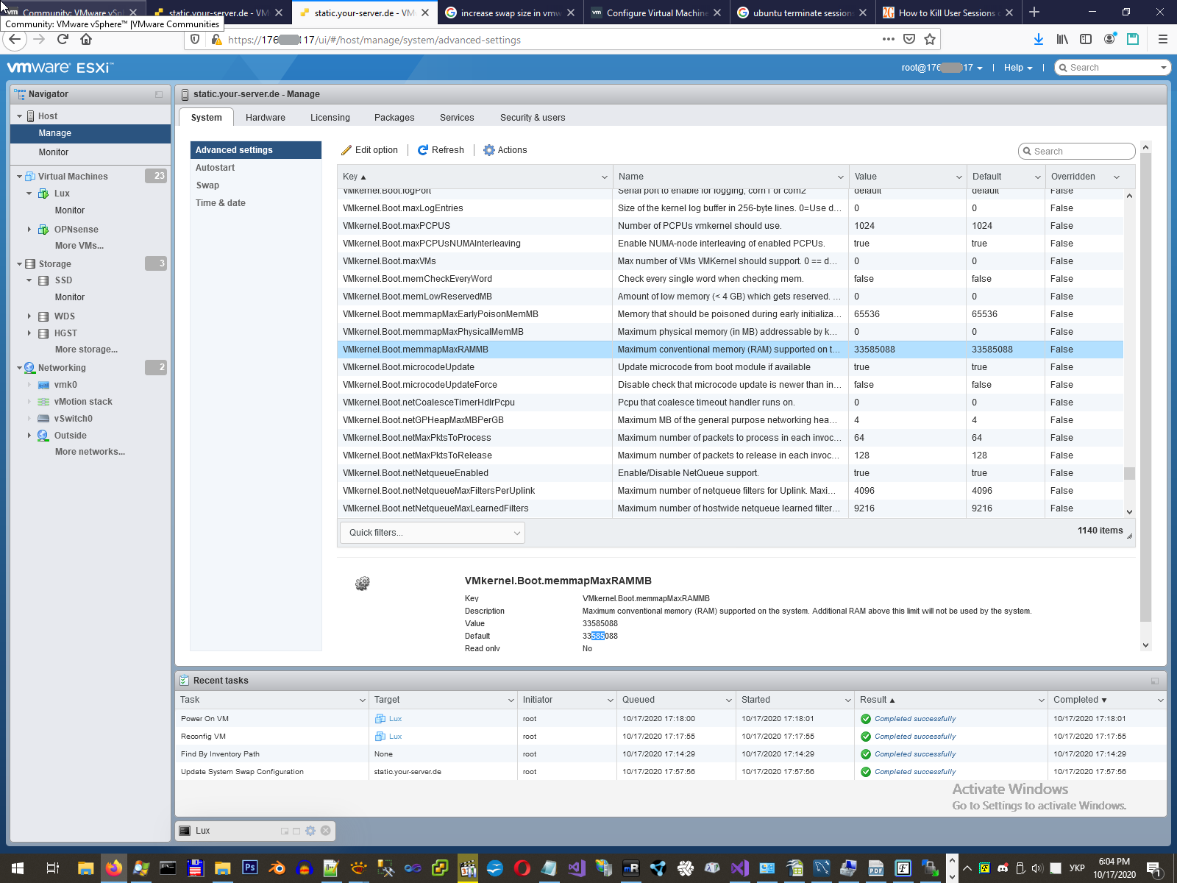Open the Windows Start menu
Viewport: 1177px width, 883px height.
[18, 868]
